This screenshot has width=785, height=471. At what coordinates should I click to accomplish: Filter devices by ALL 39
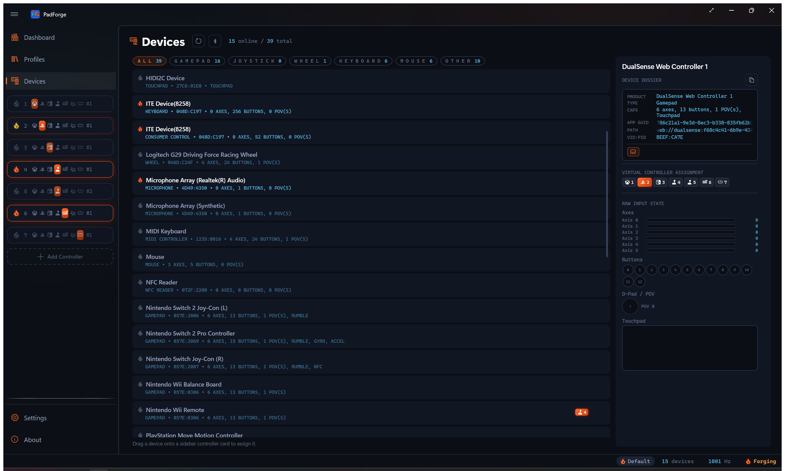[150, 60]
